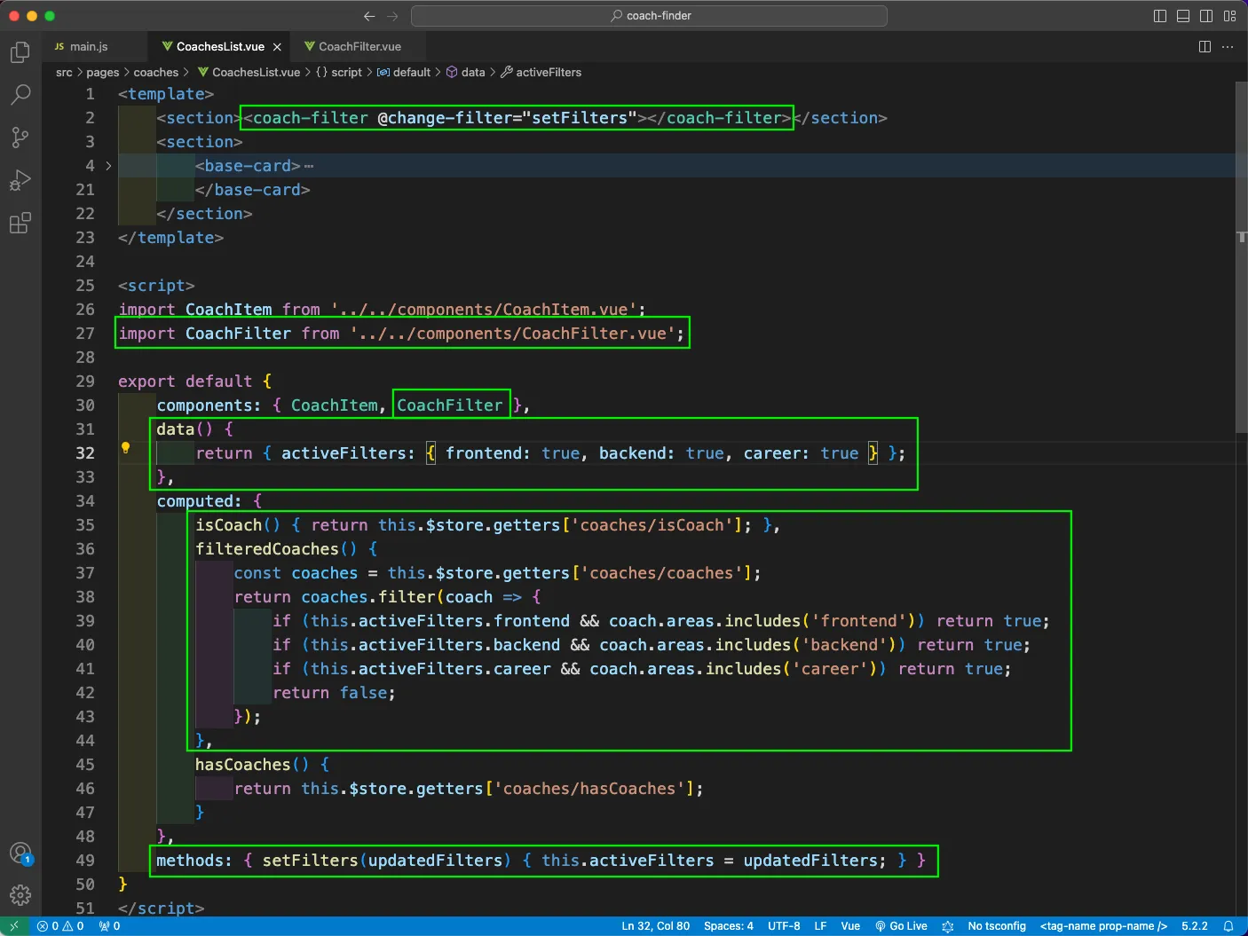Click the lightbulb code action icon
The height and width of the screenshot is (936, 1248).
[x=125, y=448]
